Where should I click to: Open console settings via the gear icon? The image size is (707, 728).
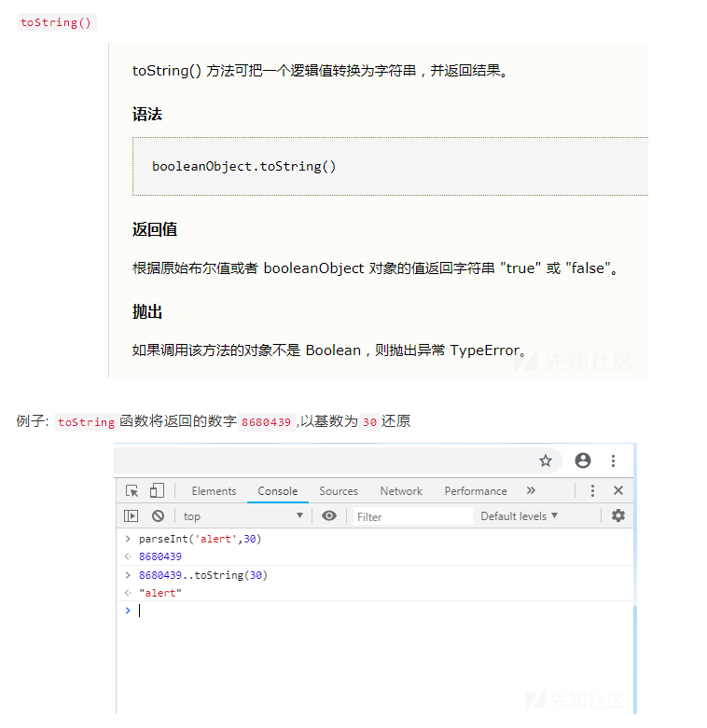(x=617, y=516)
